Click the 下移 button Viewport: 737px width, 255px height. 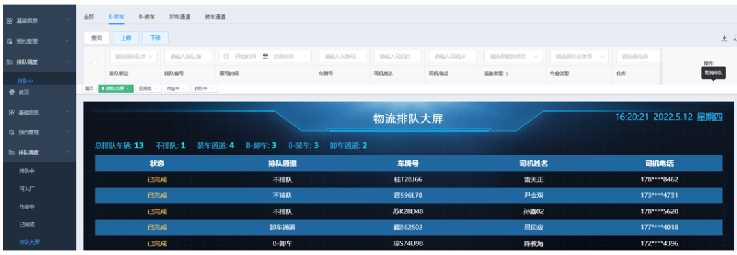pos(155,38)
